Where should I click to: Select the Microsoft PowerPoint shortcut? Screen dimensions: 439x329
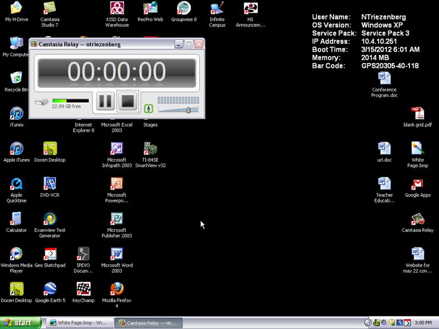click(x=117, y=190)
